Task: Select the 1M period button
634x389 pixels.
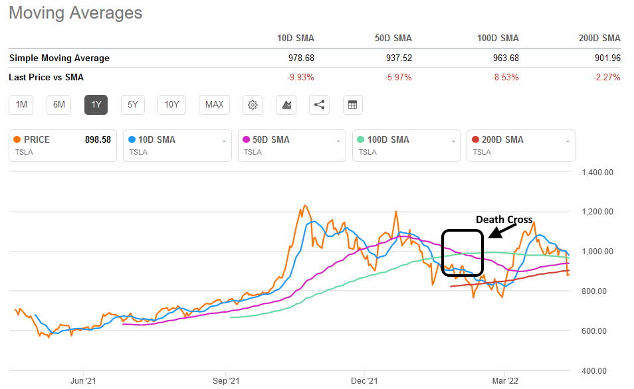Action: pyautogui.click(x=21, y=104)
